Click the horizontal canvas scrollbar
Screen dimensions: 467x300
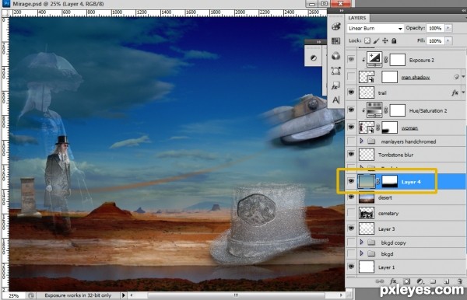coord(236,295)
